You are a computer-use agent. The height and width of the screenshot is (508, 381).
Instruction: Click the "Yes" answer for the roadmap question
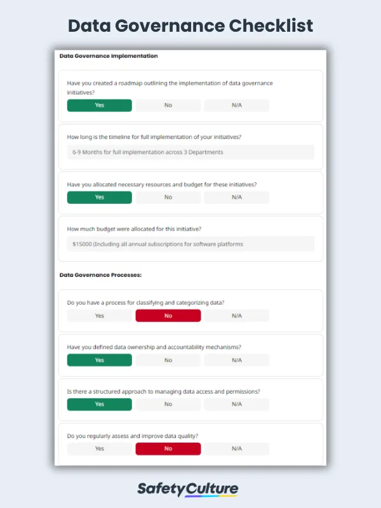point(99,105)
